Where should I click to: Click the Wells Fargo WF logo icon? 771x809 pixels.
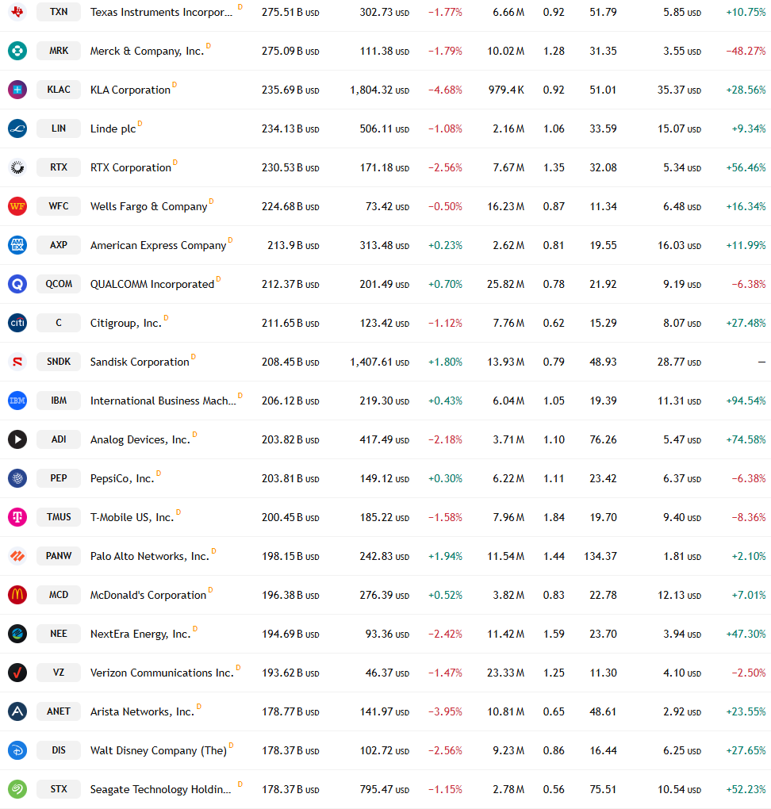click(x=17, y=206)
